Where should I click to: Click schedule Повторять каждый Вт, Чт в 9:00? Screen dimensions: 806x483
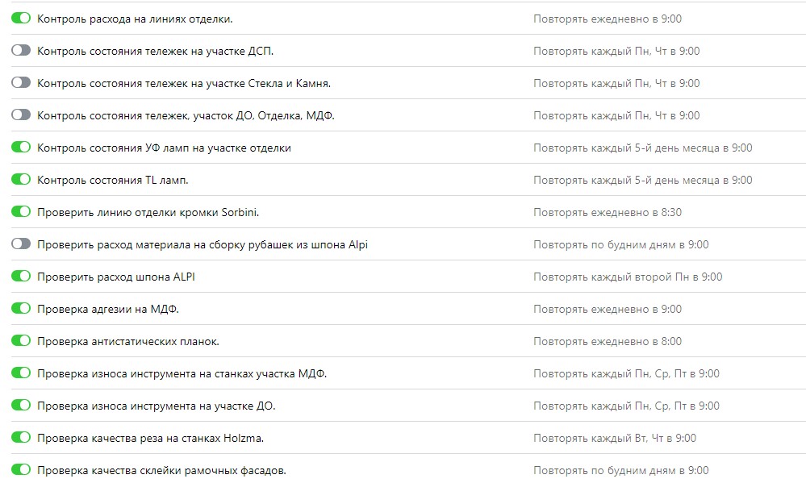point(615,438)
